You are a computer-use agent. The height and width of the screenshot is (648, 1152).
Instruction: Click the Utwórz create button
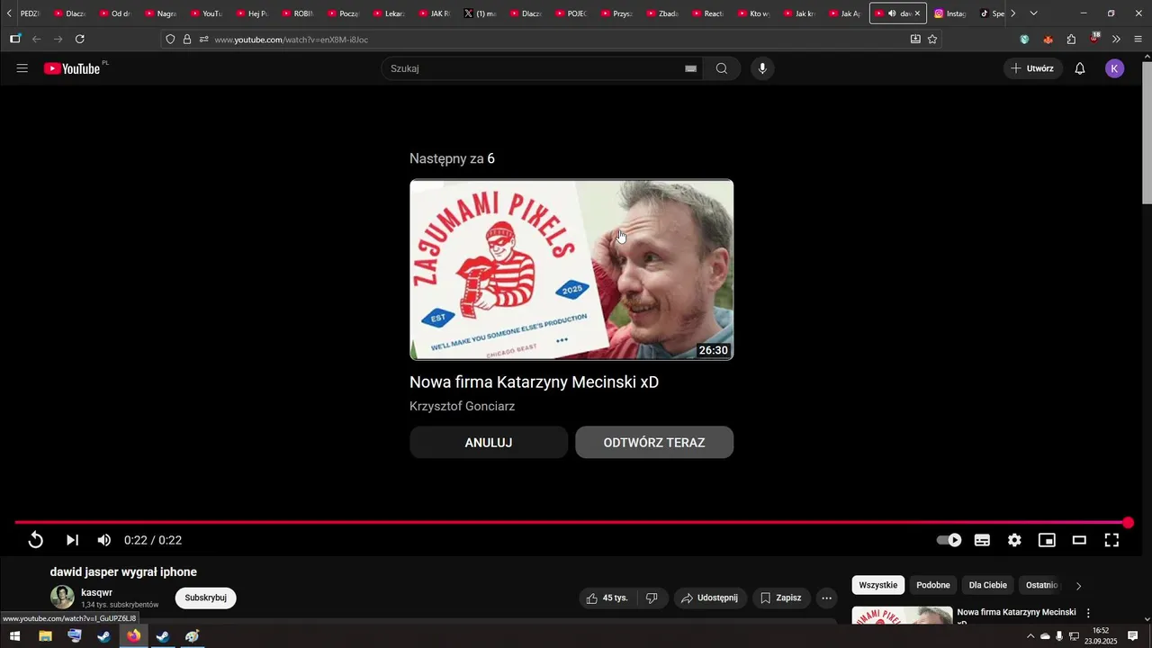click(1033, 68)
